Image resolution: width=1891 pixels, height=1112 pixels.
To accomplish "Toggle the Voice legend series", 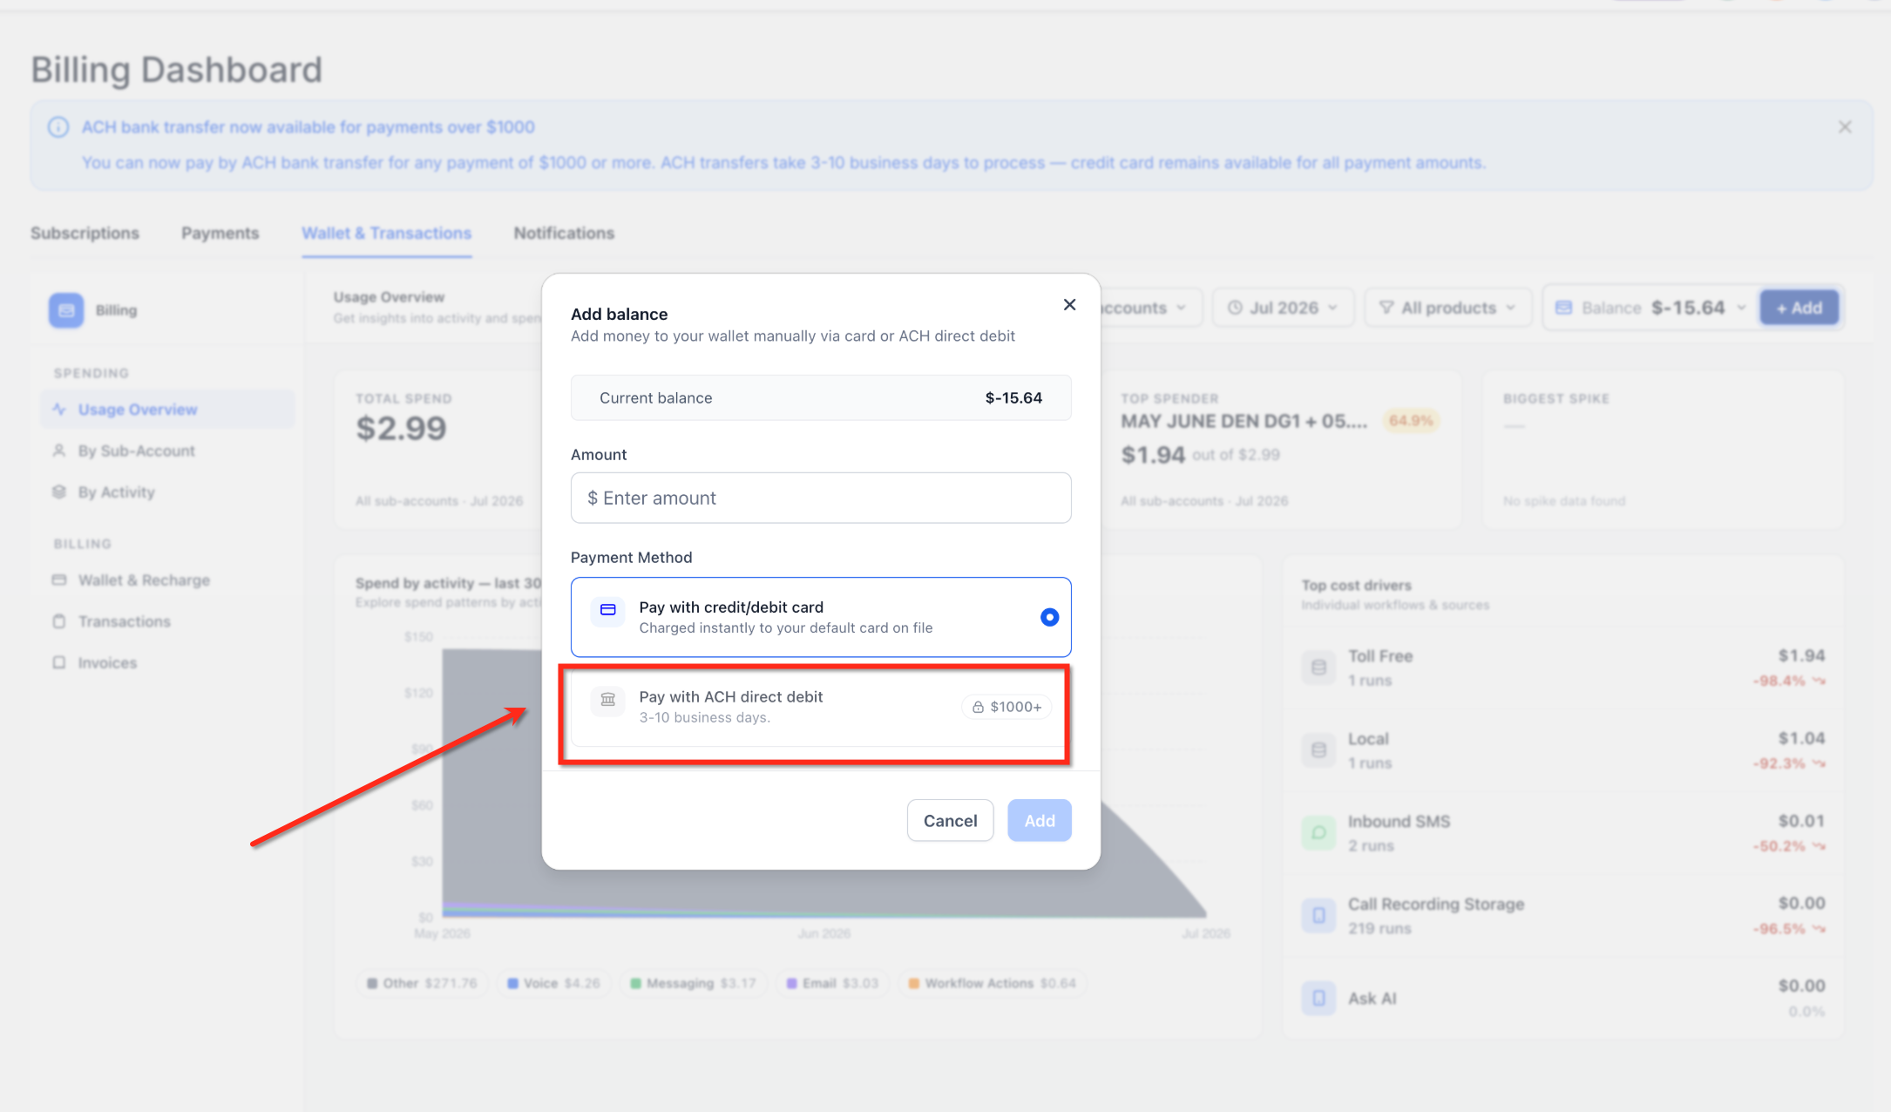I will click(x=554, y=983).
